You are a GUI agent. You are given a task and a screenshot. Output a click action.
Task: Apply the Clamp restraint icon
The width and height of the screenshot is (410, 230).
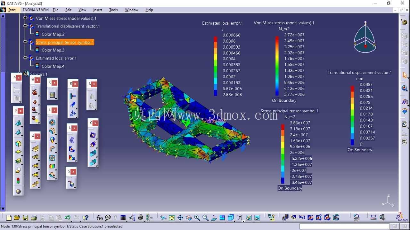(x=72, y=96)
